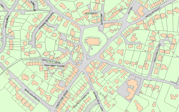Select the large church building in central green

point(93,42)
